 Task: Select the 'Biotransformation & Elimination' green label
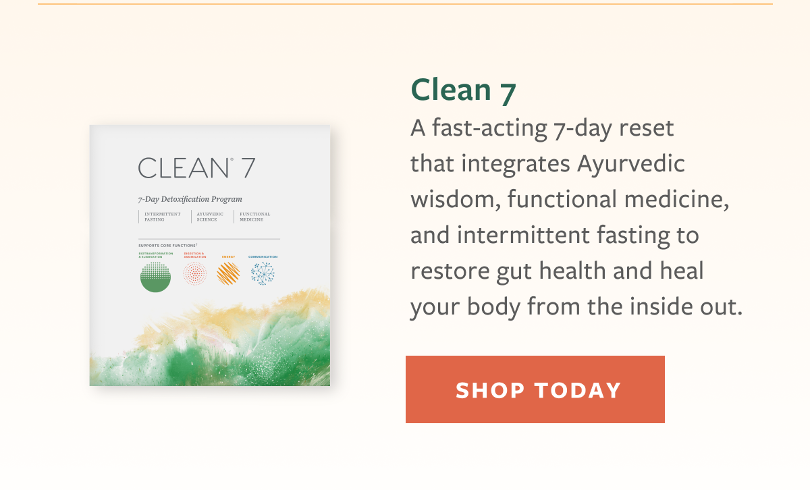pyautogui.click(x=155, y=255)
